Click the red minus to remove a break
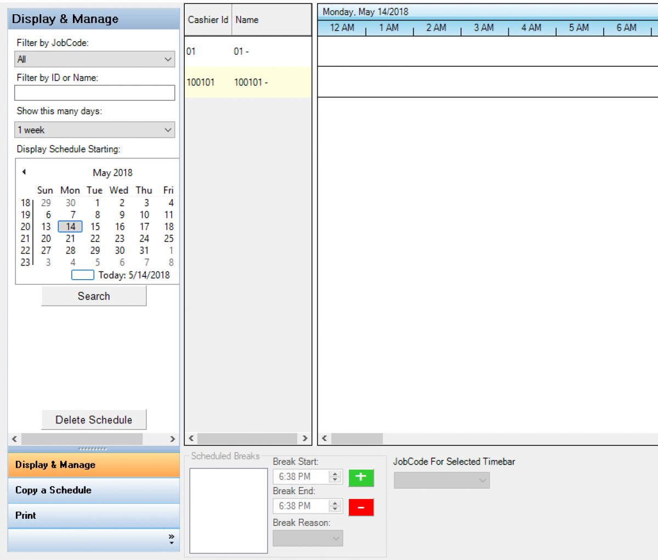658x560 pixels. [x=361, y=507]
